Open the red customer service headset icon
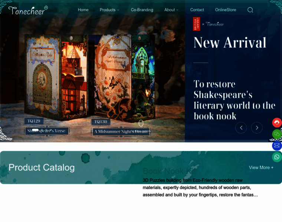Screen dimensions: 282x222 [x=277, y=122]
